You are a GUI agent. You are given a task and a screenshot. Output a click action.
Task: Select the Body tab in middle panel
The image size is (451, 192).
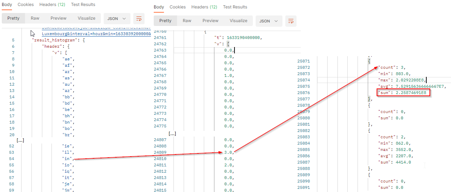pos(159,7)
